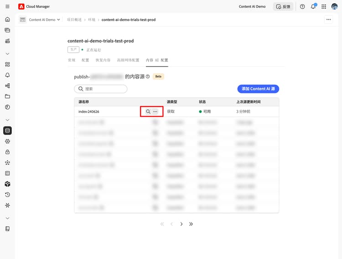This screenshot has height=259, width=342.
Task: Click magnifier icon in index-240626 row
Action: point(148,112)
